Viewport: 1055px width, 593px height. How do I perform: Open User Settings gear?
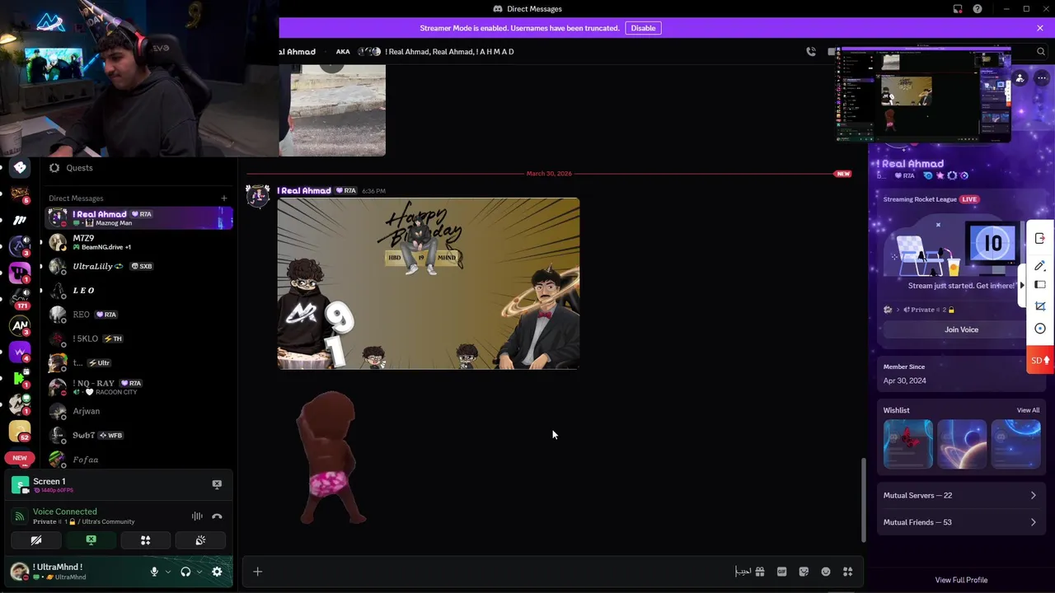[217, 572]
